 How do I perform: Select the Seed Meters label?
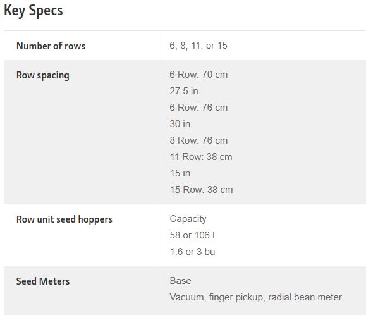[x=43, y=281]
